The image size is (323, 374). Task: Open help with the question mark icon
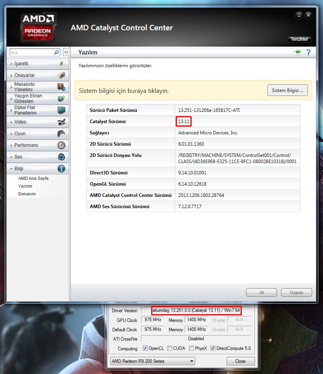(x=309, y=52)
